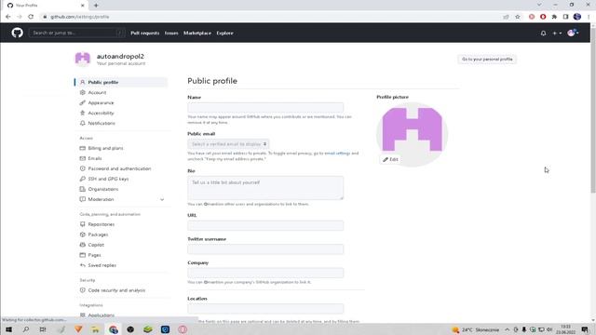Click the Emails sidebar icon

83,158
